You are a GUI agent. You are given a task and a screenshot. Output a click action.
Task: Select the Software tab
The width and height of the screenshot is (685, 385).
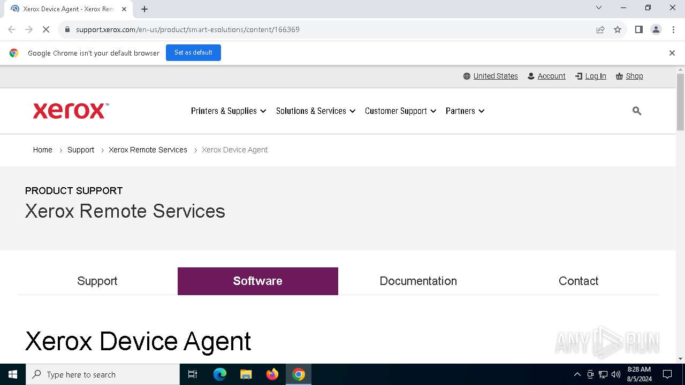(258, 281)
